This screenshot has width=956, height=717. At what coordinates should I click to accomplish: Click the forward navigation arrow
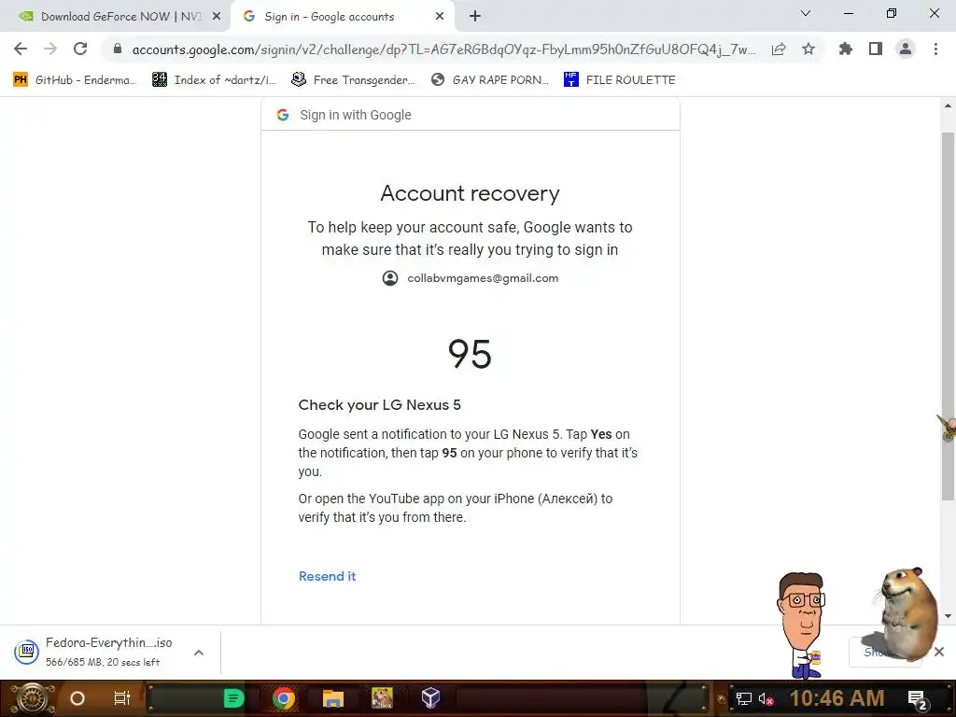pyautogui.click(x=50, y=49)
